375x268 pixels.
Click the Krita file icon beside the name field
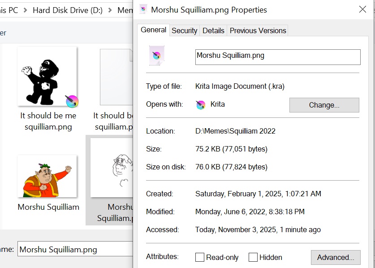pos(157,56)
